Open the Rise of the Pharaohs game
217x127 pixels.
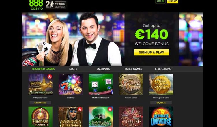(x=71, y=117)
